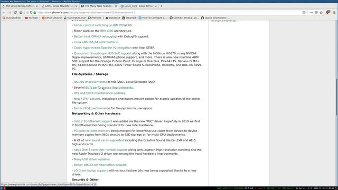Open Xbox One S controller rumble support link
The height and width of the screenshot is (190, 338).
click(100, 150)
